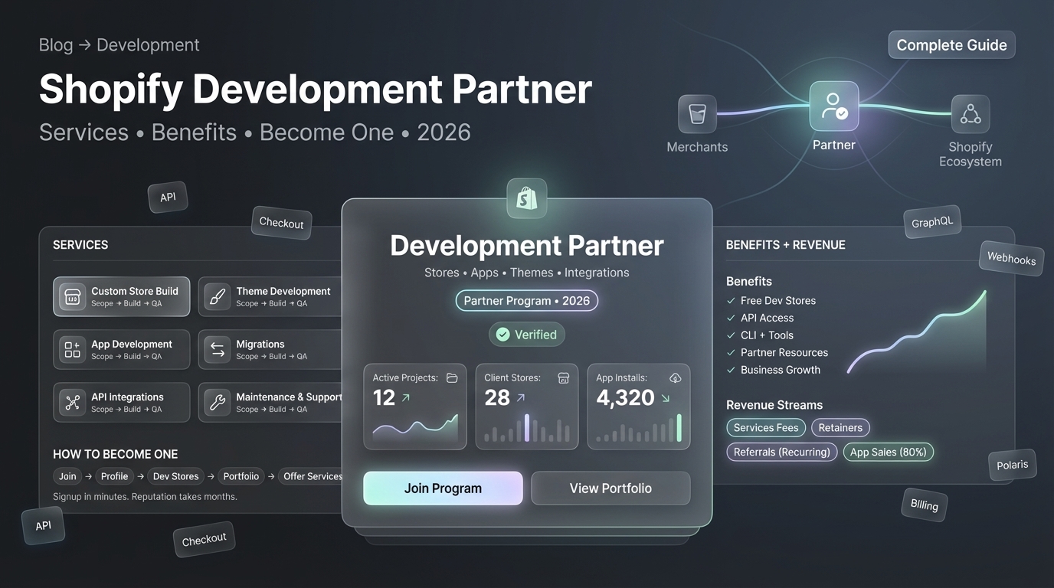Screen dimensions: 1054x588
Task: Expand the arrow after the Dev Stores step
Action: [x=213, y=475]
